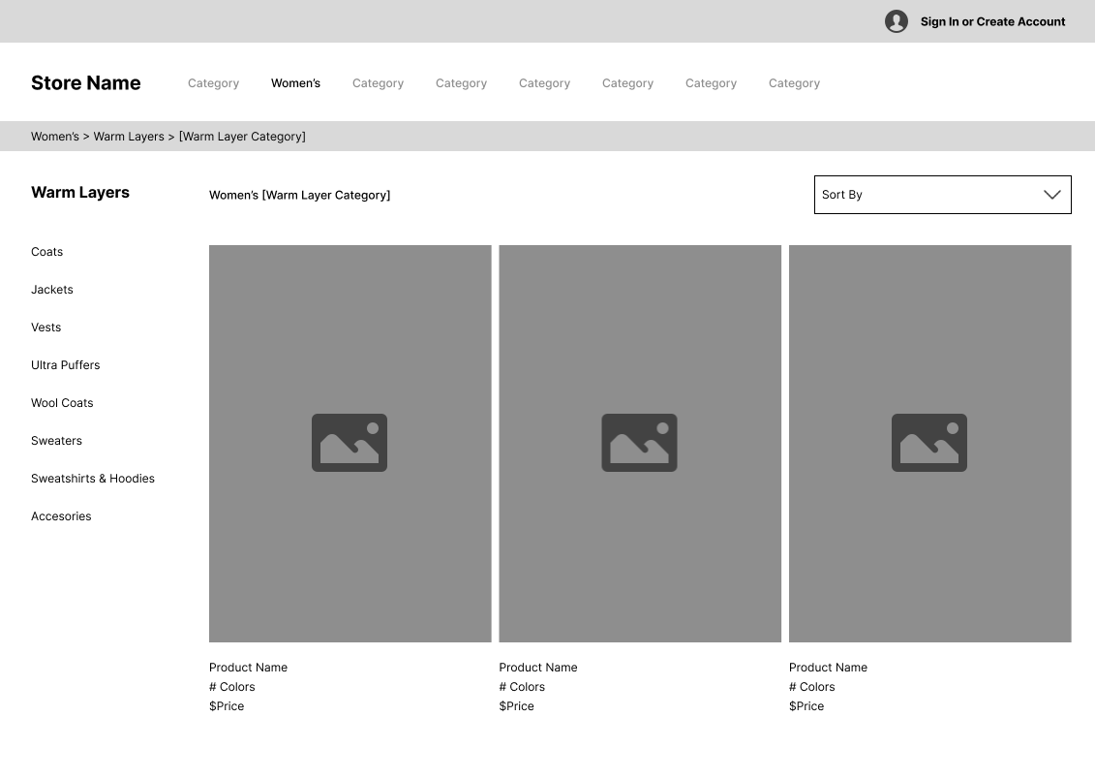The image size is (1095, 779).
Task: Open Accesories category in sidebar
Action: point(61,515)
